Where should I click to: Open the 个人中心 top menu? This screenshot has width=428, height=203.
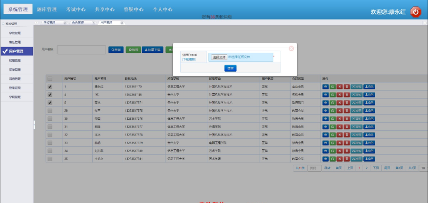click(x=163, y=10)
